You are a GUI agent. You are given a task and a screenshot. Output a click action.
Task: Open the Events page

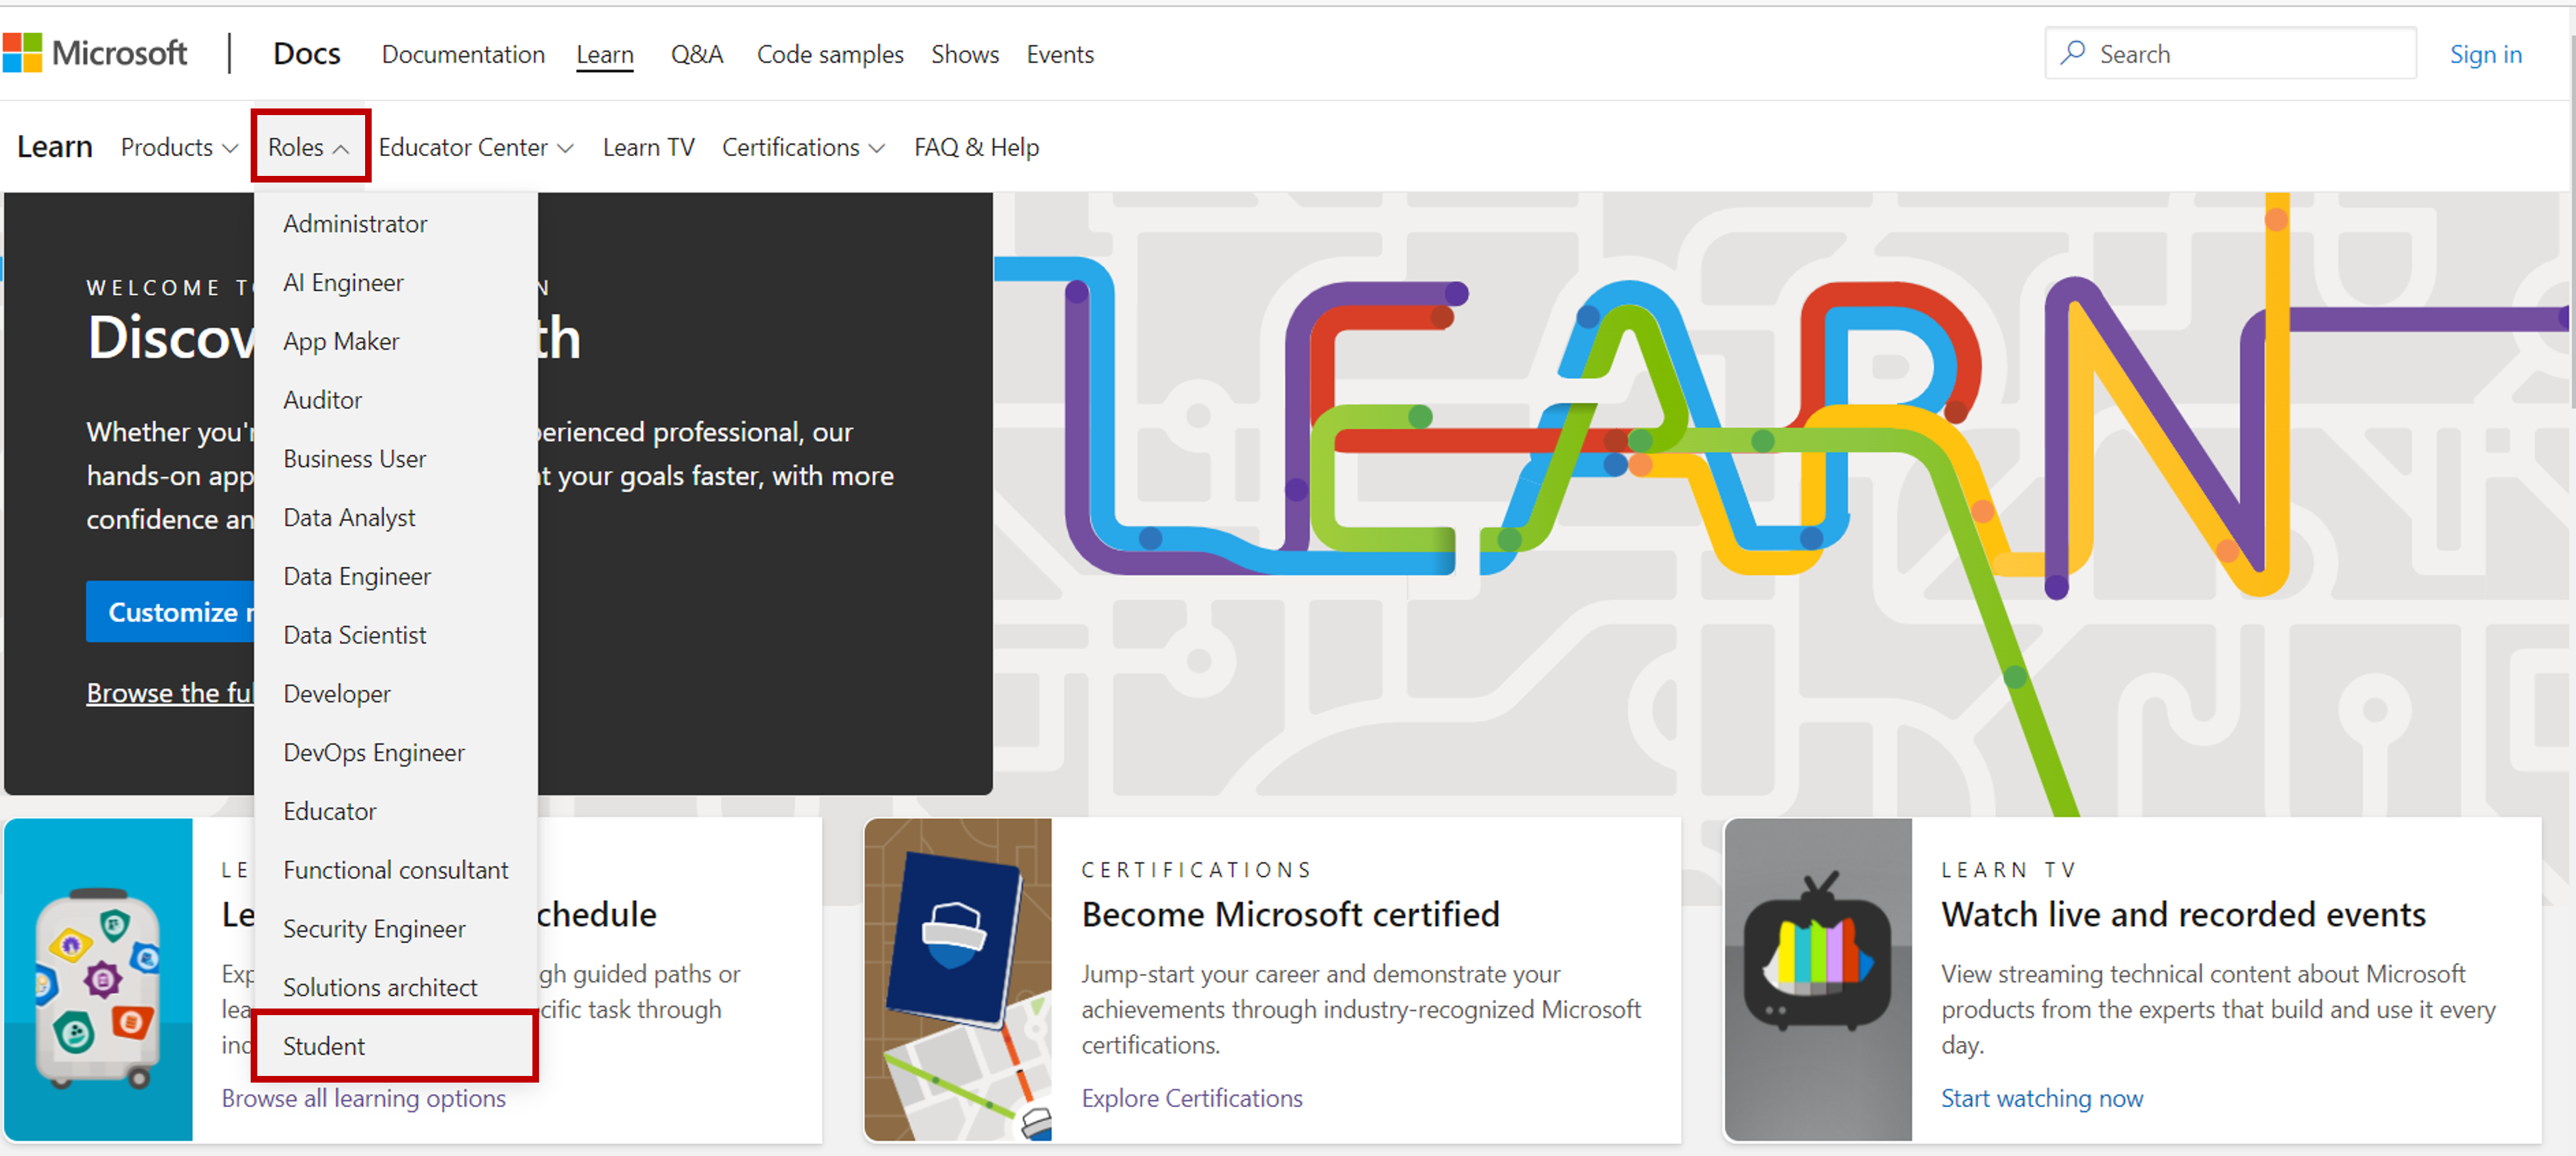coord(1060,54)
